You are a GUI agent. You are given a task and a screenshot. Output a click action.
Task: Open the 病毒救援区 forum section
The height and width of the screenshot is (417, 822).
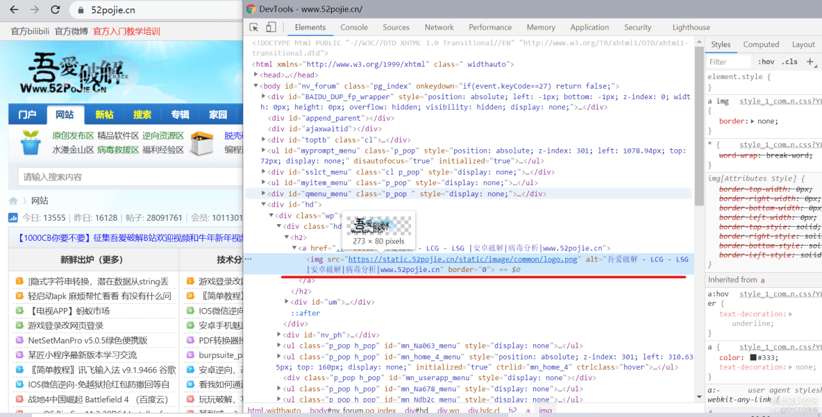click(x=118, y=150)
